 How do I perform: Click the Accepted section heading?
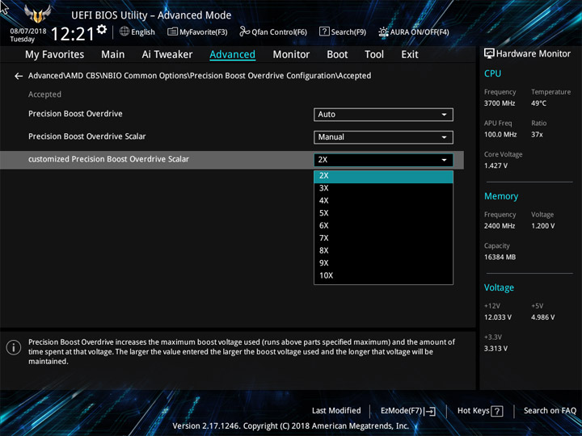coord(44,94)
